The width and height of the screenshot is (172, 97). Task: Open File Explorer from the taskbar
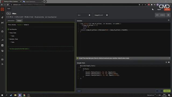(x=15, y=95)
